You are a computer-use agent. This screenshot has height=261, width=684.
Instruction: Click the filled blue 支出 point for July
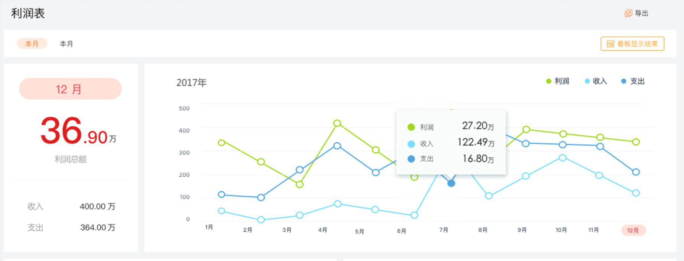click(451, 183)
